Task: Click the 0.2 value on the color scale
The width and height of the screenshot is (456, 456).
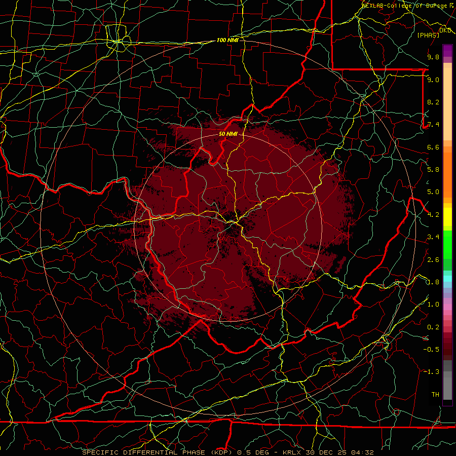Action: coord(433,327)
